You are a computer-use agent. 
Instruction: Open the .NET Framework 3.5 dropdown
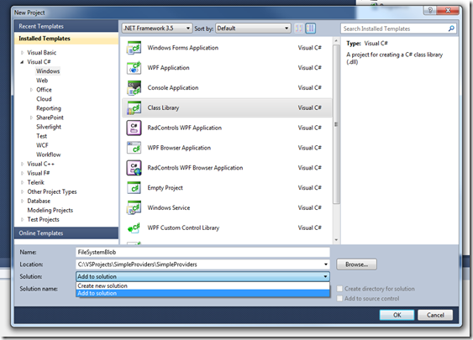coord(157,29)
